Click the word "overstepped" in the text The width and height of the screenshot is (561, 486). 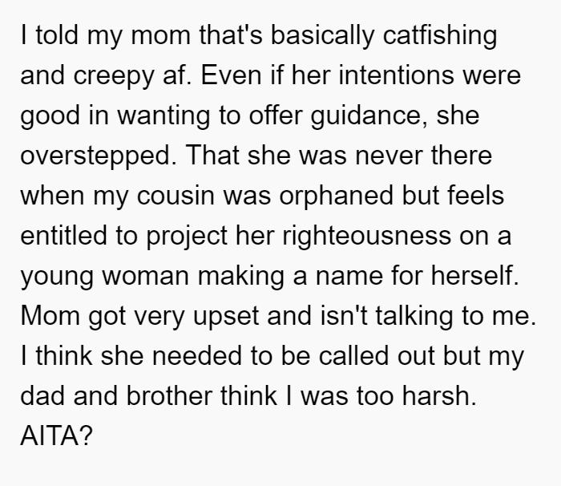click(99, 156)
